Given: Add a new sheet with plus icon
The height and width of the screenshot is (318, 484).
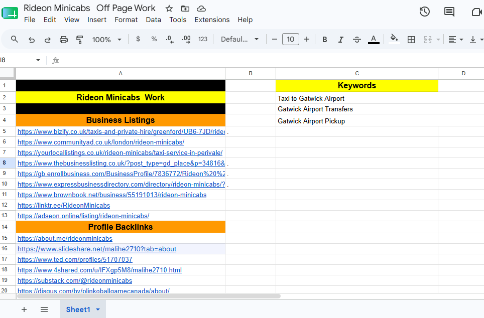Looking at the screenshot, I should 24,309.
